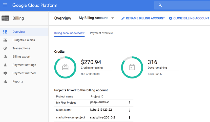The height and width of the screenshot is (122, 210).
Task: Open Overview in the sidebar
Action: tap(24, 32)
